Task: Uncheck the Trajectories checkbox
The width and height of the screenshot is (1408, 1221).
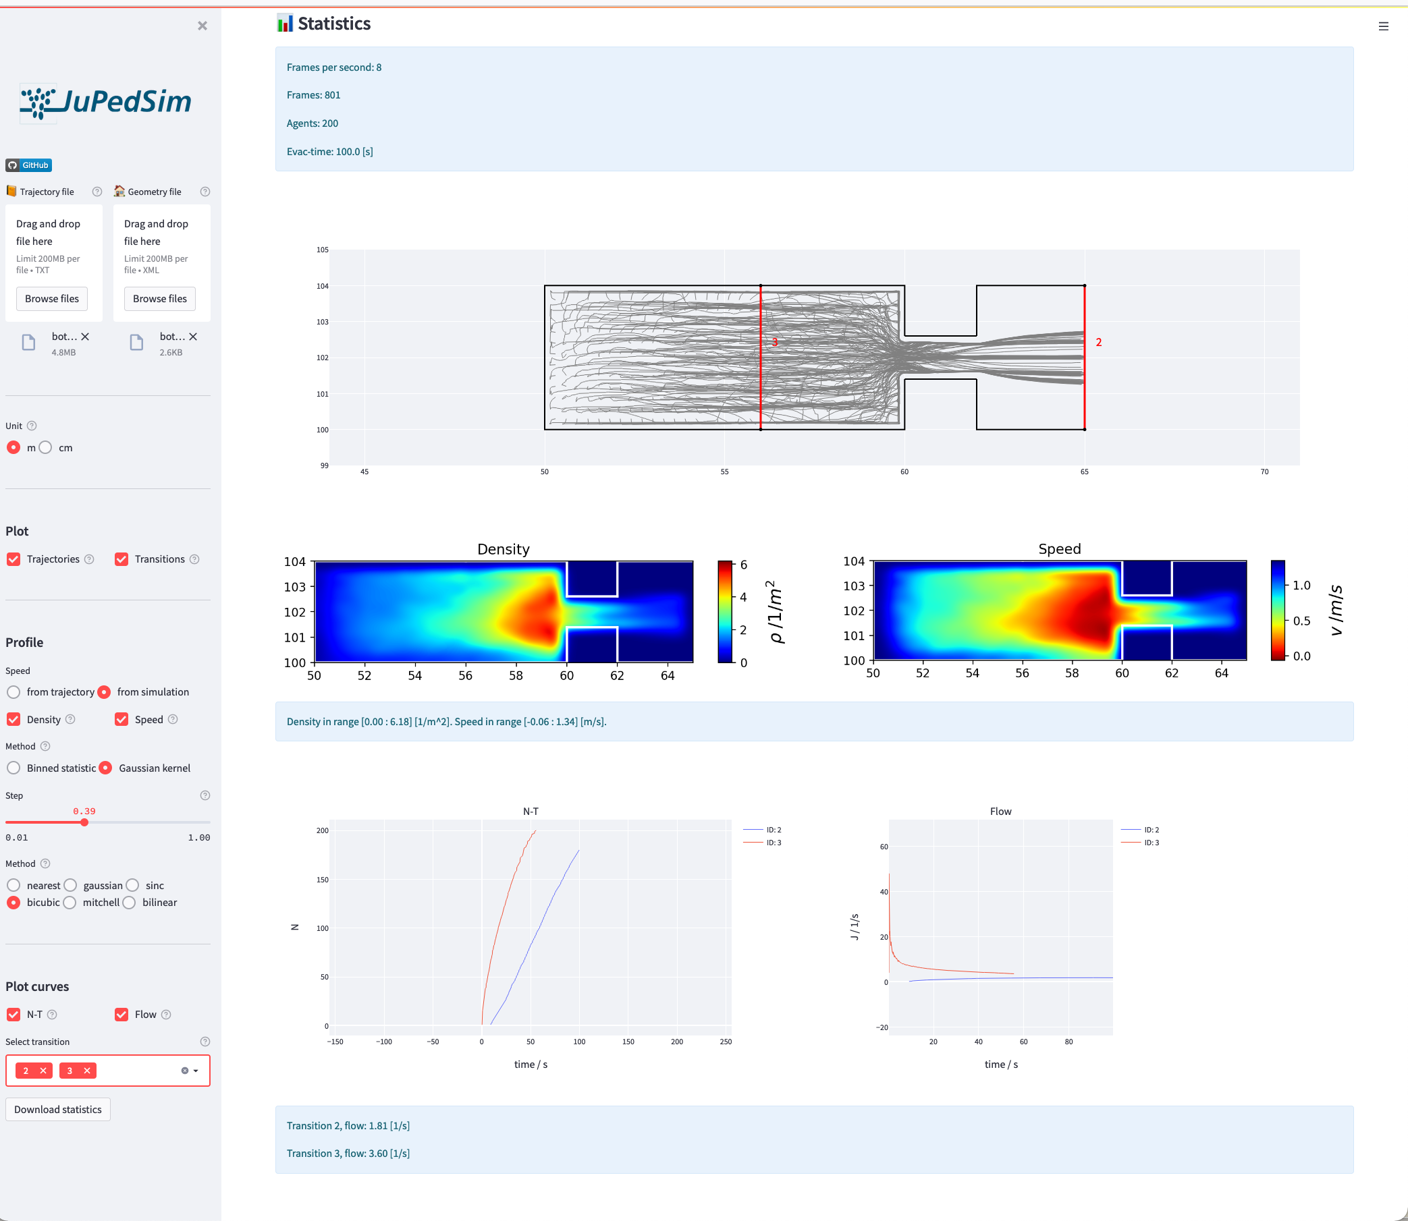Action: [x=13, y=559]
